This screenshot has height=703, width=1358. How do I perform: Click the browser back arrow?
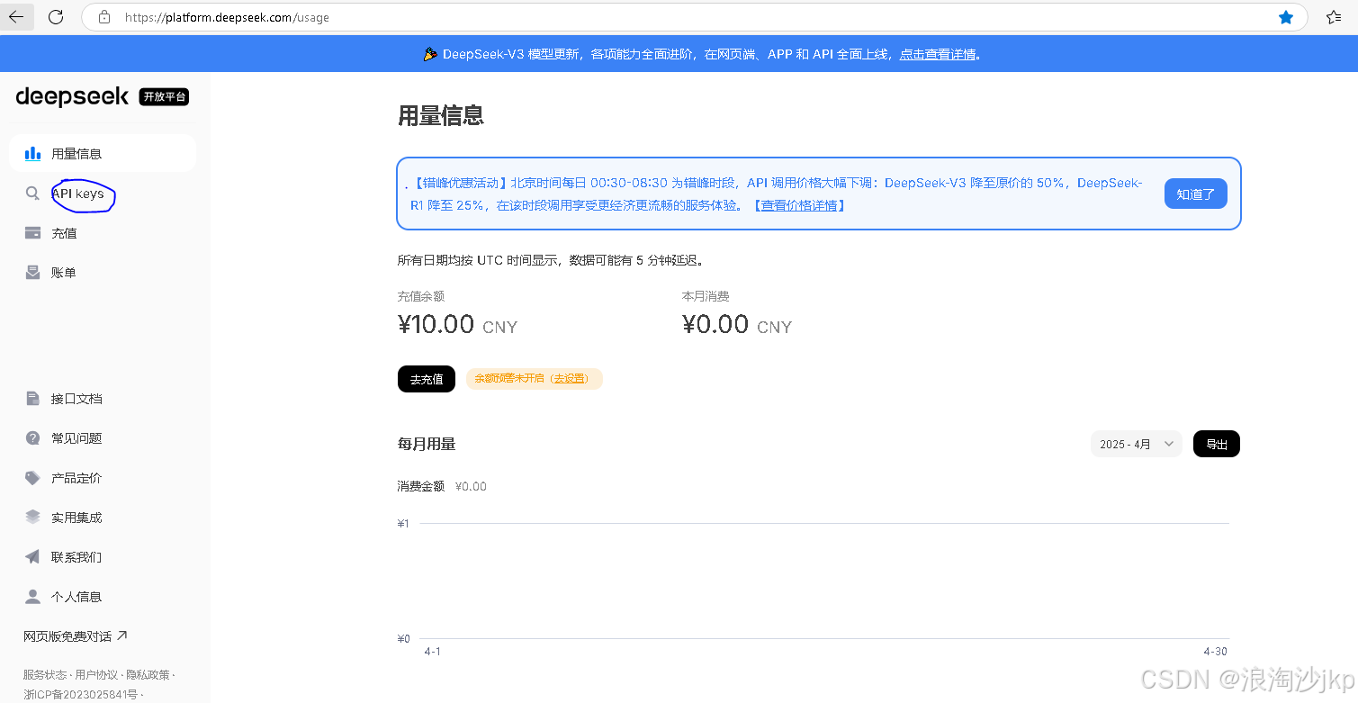16,17
